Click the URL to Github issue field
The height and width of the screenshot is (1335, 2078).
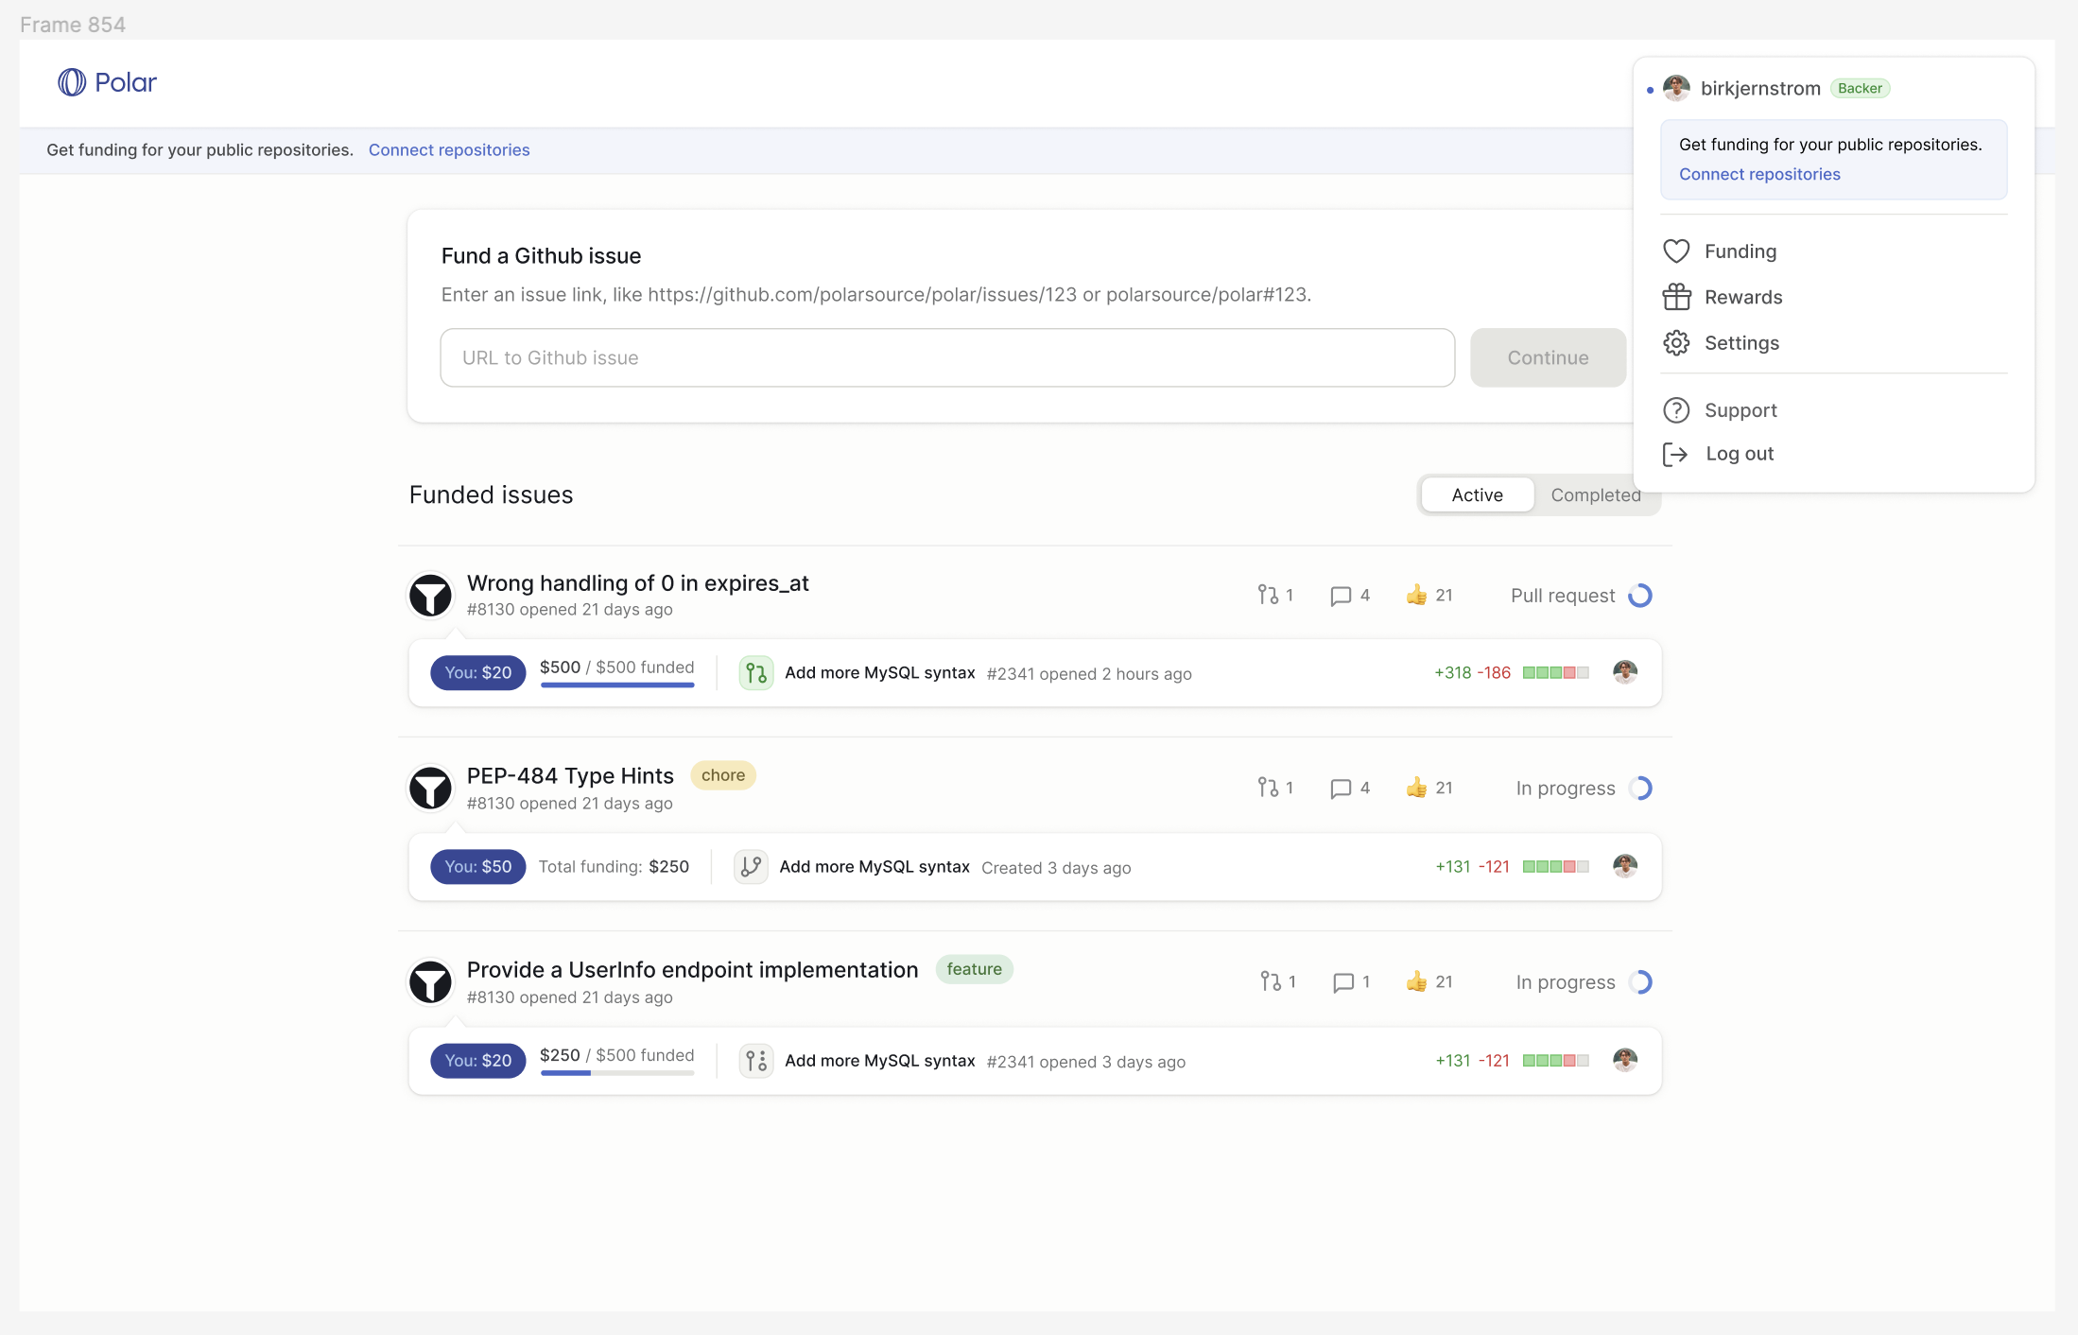click(x=947, y=357)
